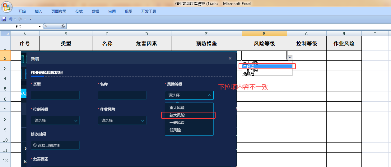Open the 开始 ribbon tab

click(x=22, y=11)
